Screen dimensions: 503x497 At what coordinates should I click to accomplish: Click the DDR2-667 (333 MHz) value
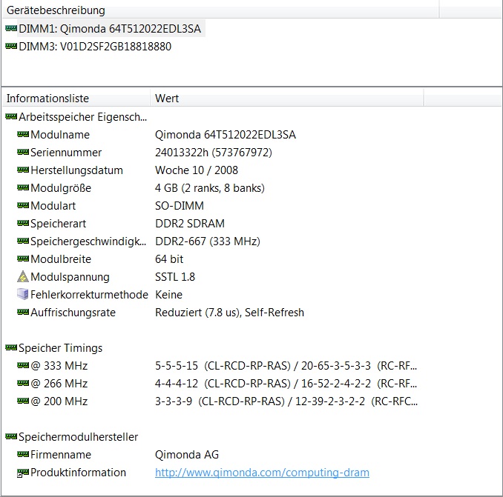(x=208, y=241)
